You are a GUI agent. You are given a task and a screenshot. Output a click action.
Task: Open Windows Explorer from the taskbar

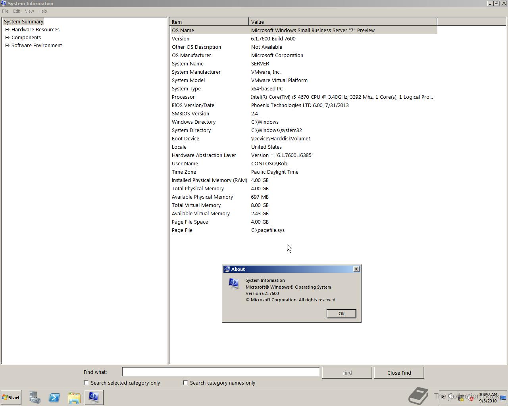tap(74, 397)
